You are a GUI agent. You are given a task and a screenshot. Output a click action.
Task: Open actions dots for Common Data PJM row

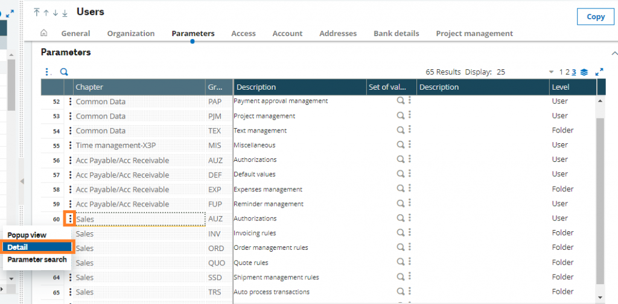coord(71,116)
